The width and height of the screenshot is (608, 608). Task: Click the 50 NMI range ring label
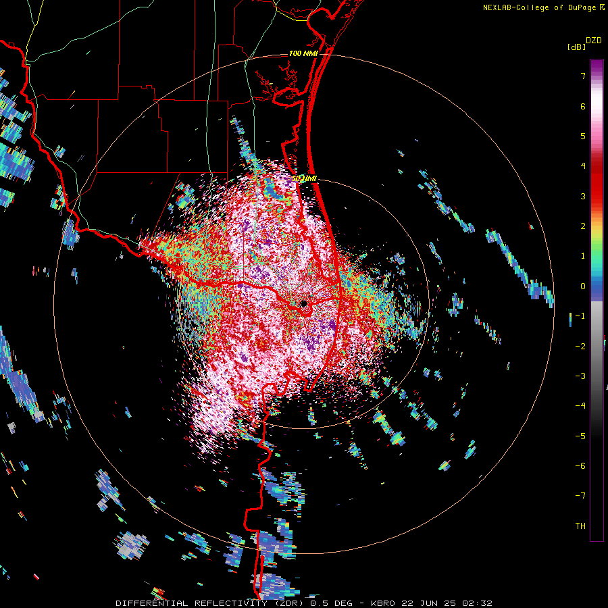tap(305, 179)
